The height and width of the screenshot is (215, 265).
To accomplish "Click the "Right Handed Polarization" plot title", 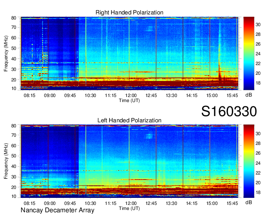I will (x=129, y=12).
